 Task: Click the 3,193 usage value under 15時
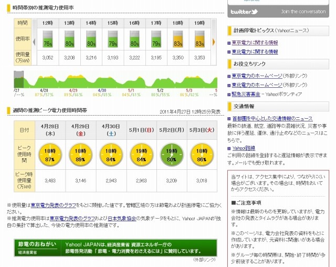(113, 58)
